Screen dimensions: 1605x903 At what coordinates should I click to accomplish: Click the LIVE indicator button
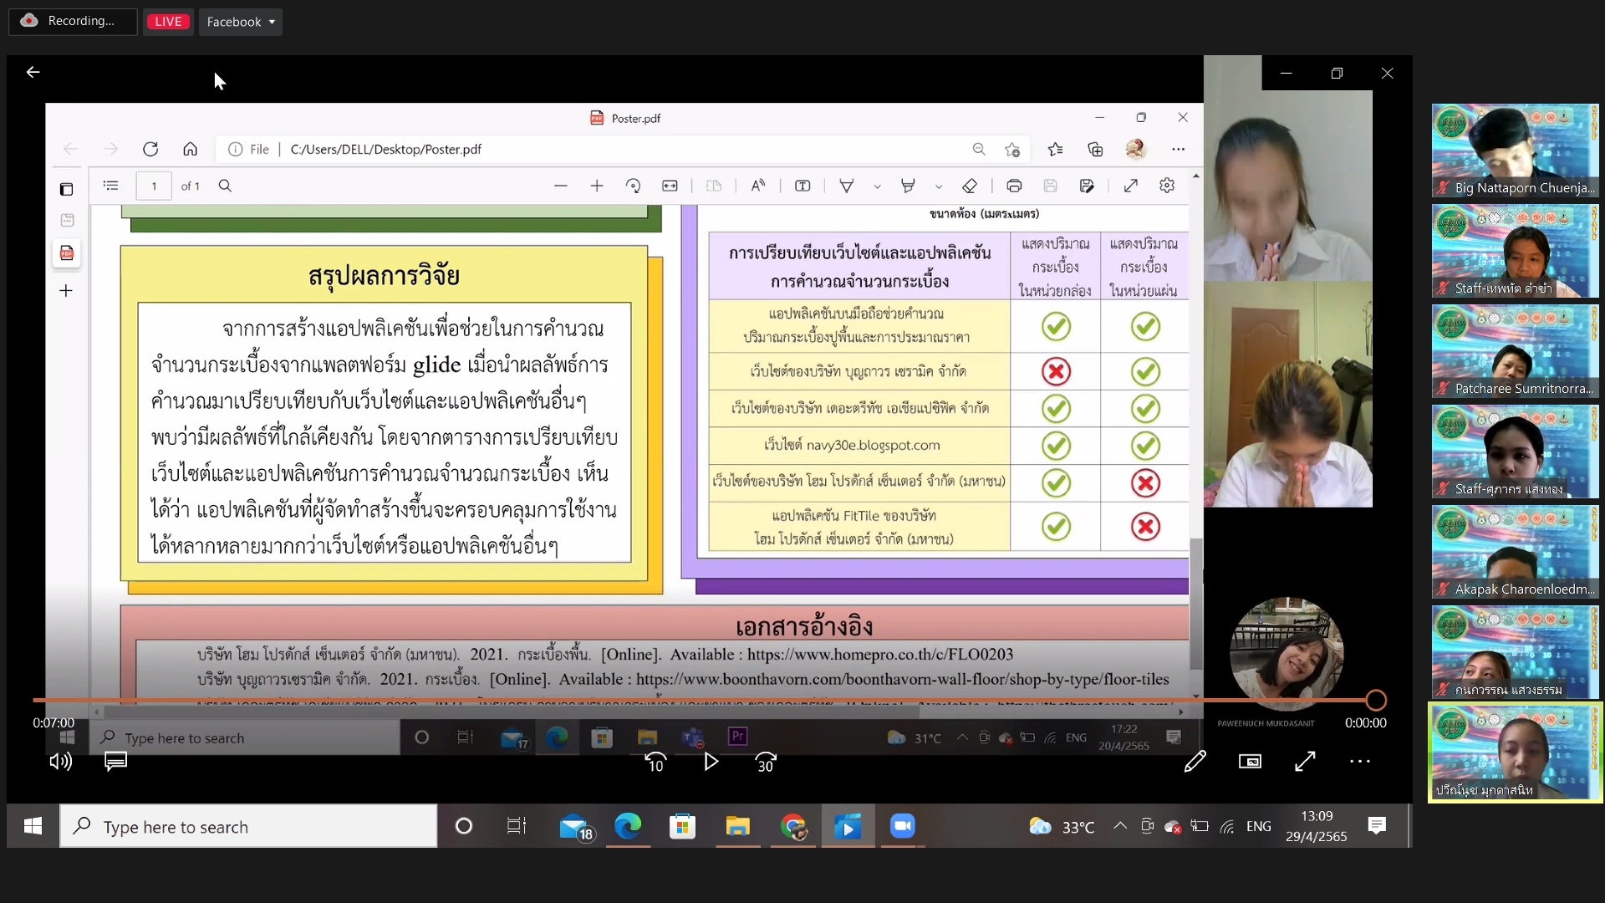(168, 22)
